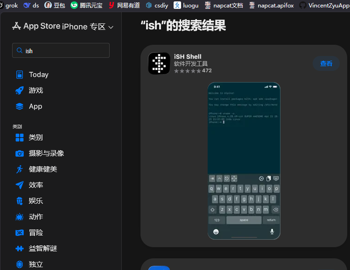Open the 网易有道 bookmark
The image size is (350, 270).
pos(124,5)
